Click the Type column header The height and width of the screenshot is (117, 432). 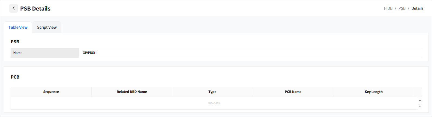tap(212, 92)
